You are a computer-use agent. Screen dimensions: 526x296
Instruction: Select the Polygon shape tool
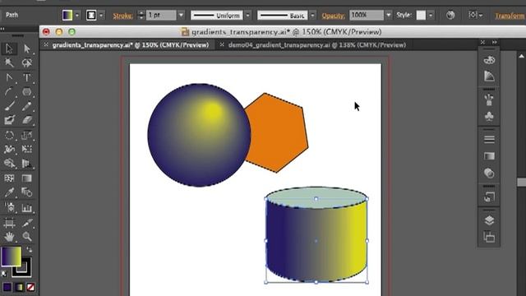click(26, 91)
